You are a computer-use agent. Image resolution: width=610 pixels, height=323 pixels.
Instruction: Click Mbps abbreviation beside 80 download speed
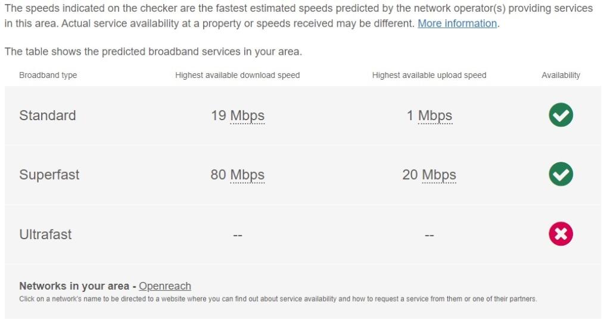pos(247,175)
